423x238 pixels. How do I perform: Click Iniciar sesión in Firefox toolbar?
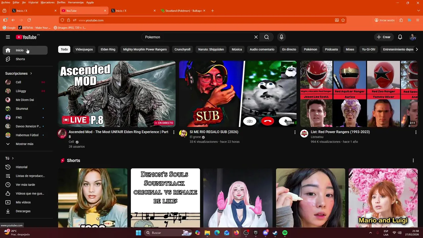point(385,20)
